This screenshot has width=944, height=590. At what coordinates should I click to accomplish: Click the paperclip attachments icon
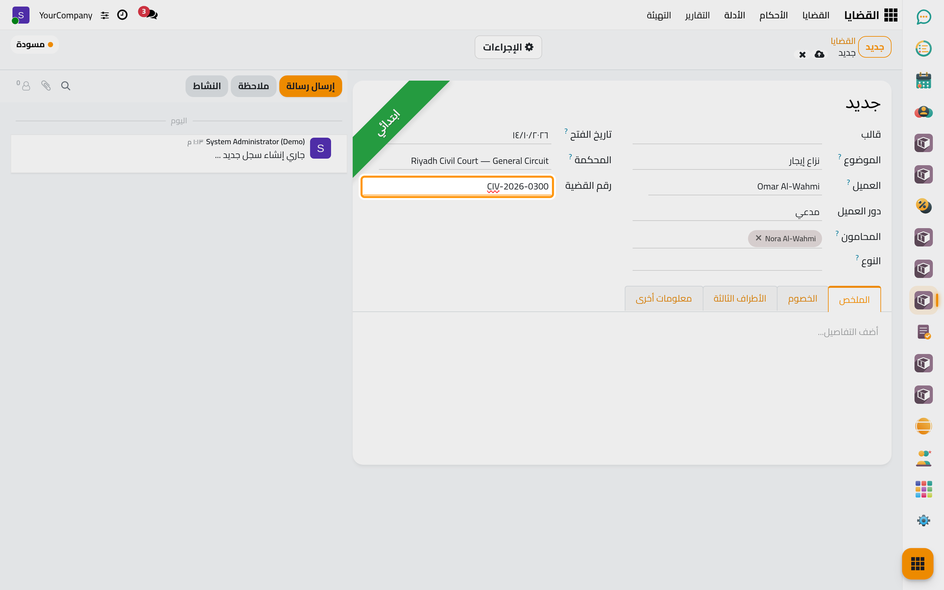(46, 86)
